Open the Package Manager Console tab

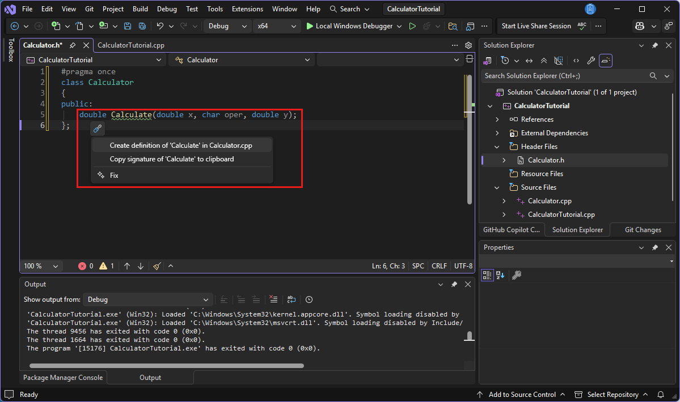(x=63, y=377)
